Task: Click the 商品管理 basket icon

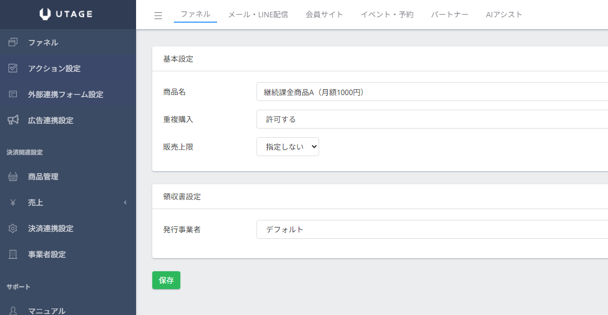Action: pyautogui.click(x=13, y=177)
